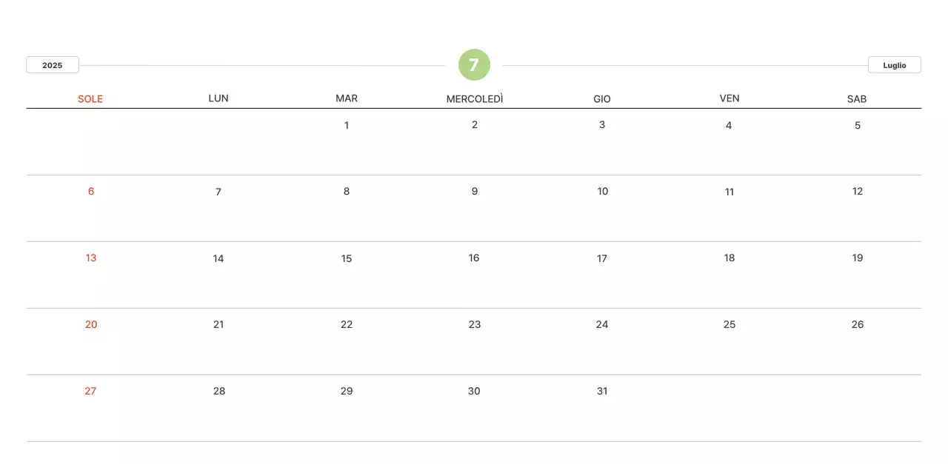
Task: Click the SAB weekday header
Action: click(x=857, y=98)
